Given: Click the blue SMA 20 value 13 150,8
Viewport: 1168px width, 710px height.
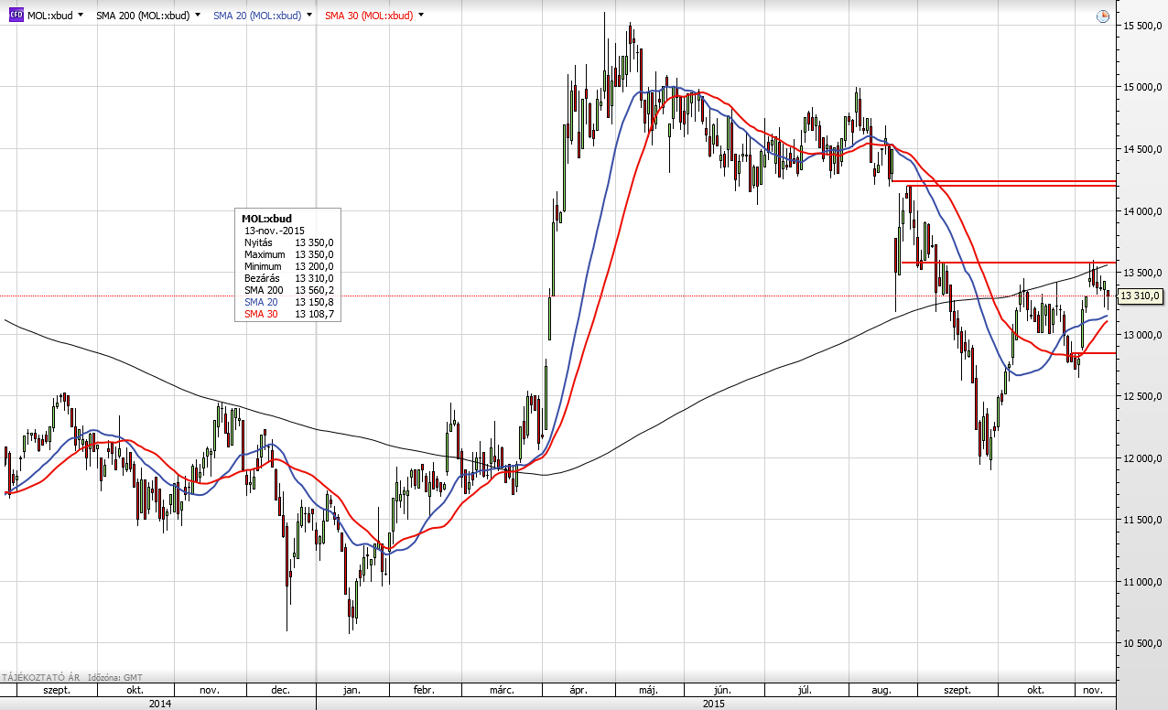Looking at the screenshot, I should point(314,302).
